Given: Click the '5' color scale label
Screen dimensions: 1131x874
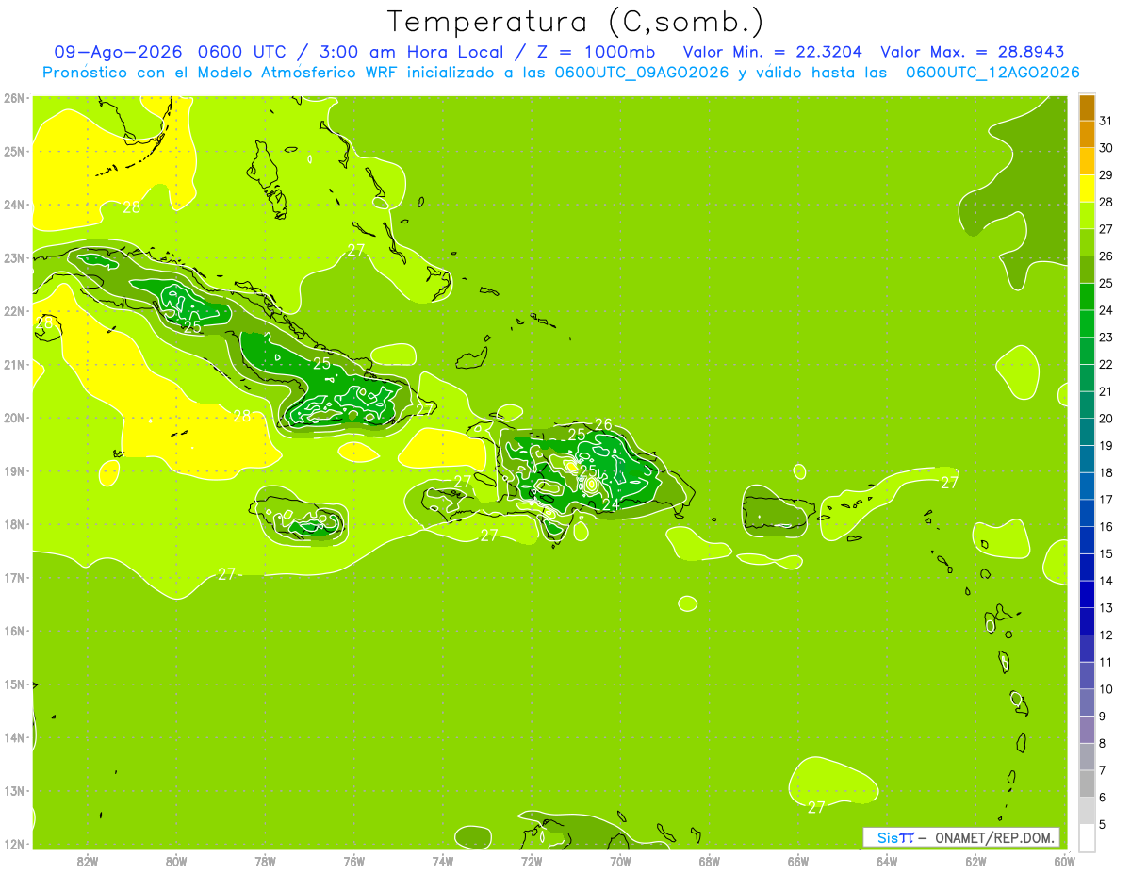Looking at the screenshot, I should (x=1103, y=824).
